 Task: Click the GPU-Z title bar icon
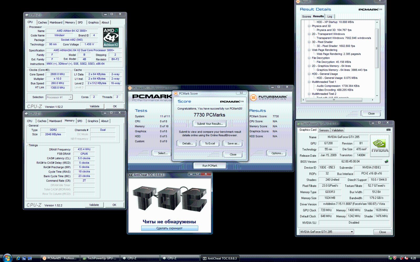[x=298, y=124]
